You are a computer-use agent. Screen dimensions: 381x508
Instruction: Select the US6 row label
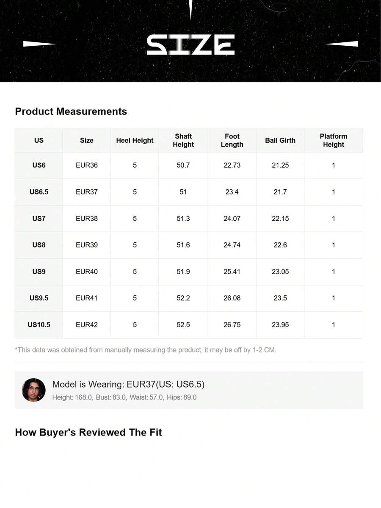pos(39,165)
